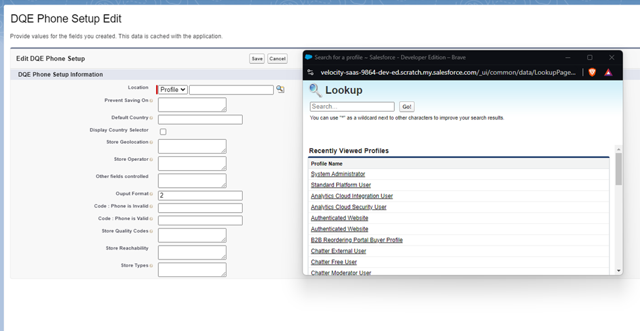Click the Ouput Format field containing 2

[200, 196]
